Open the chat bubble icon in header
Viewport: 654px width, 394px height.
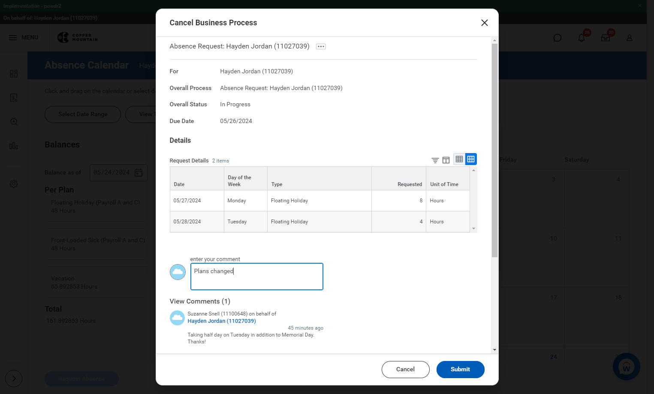557,38
